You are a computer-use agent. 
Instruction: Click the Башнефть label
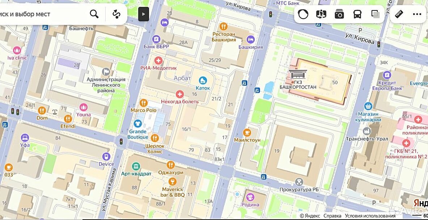point(81,28)
